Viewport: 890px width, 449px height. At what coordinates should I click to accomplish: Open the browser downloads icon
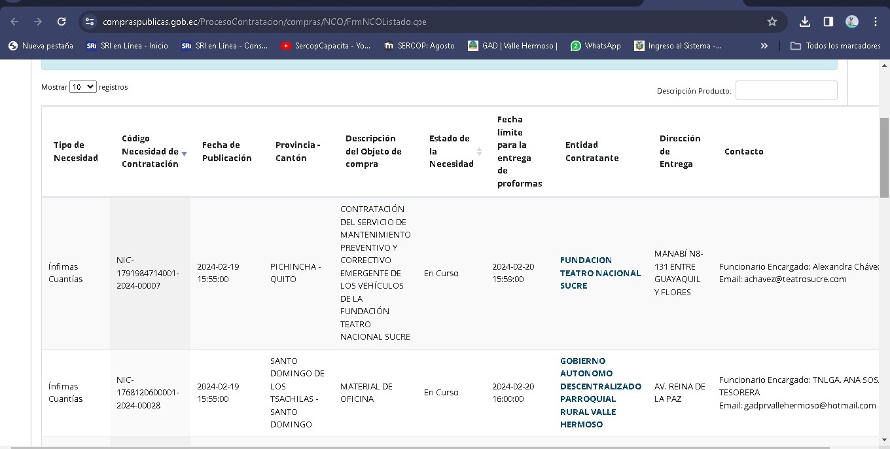(x=805, y=22)
